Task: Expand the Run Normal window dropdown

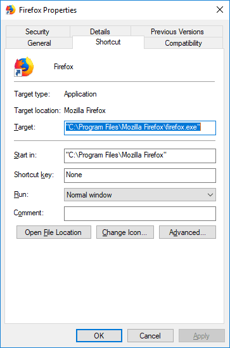Action: coord(140,195)
